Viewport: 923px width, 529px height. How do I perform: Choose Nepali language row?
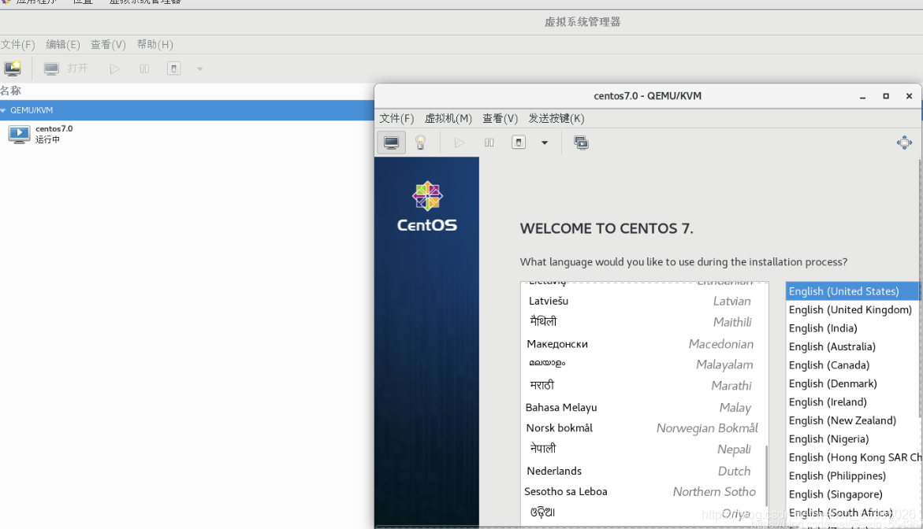point(642,449)
